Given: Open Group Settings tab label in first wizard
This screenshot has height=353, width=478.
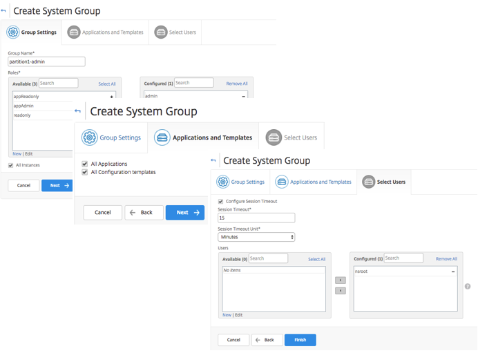Looking at the screenshot, I should click(39, 32).
